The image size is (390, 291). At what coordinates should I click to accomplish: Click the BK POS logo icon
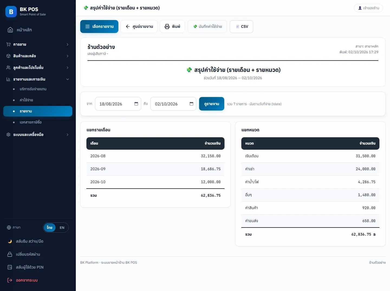(11, 12)
